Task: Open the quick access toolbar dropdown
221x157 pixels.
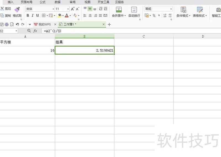Action: [x=30, y=25]
